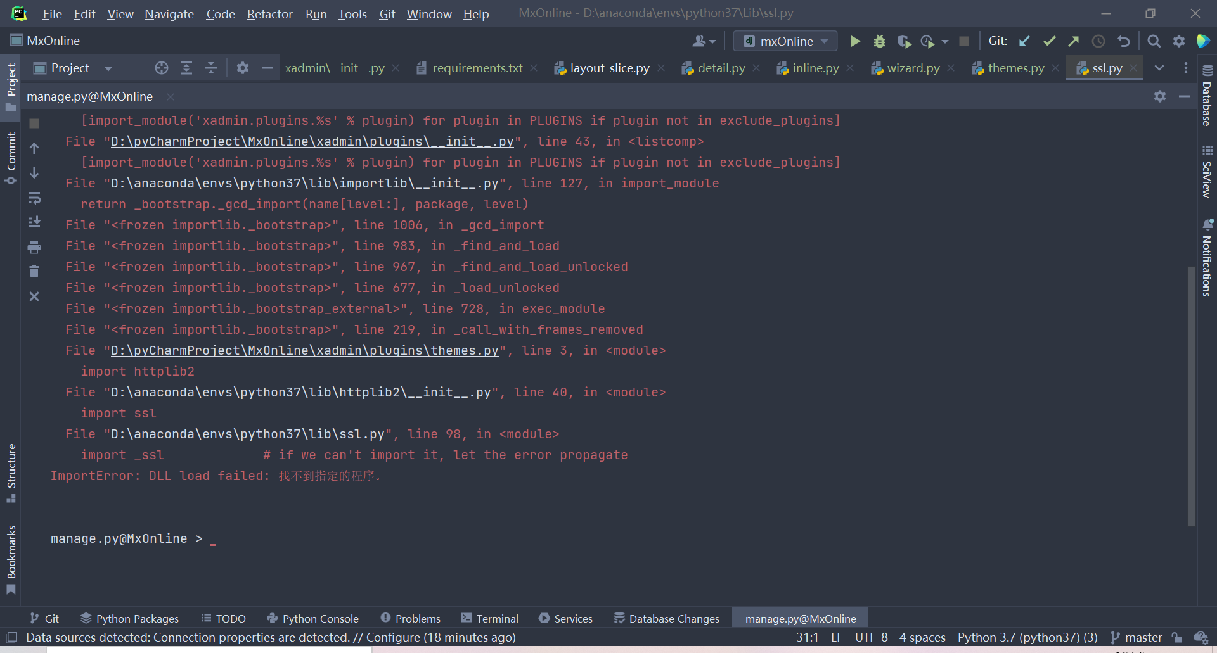Open profiler run options dropdown arrow
The height and width of the screenshot is (653, 1217).
tap(945, 41)
